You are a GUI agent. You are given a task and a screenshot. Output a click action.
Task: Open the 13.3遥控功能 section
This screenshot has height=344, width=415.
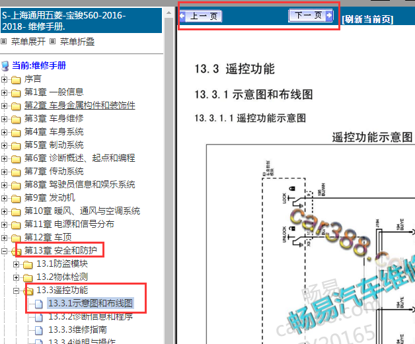(x=62, y=290)
